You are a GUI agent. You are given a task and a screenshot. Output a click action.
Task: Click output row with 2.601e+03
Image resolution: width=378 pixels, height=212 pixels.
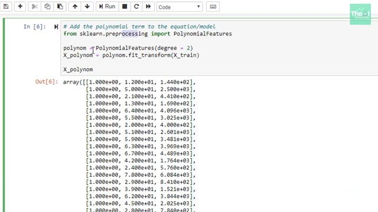(x=141, y=132)
